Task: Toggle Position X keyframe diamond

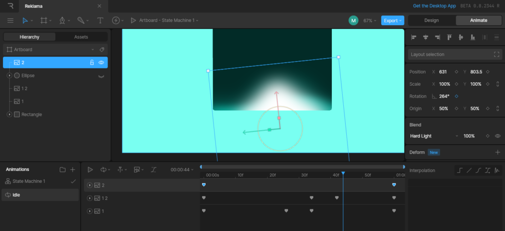Action: coord(456,72)
